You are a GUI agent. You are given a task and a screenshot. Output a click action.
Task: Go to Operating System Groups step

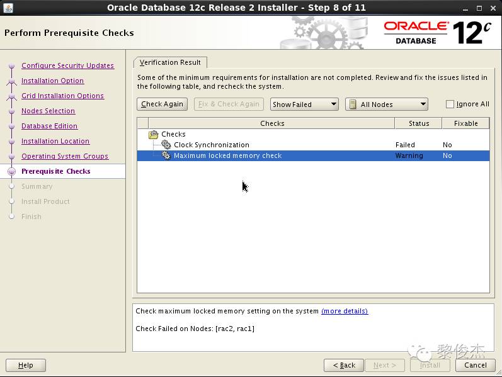tap(65, 156)
